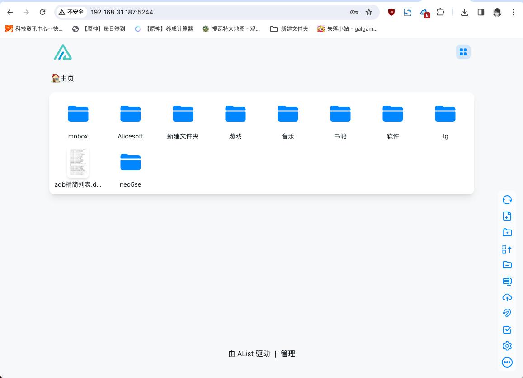Screen dimensions: 523x378
Task: Click the remove empty folder icon
Action: click(x=507, y=265)
